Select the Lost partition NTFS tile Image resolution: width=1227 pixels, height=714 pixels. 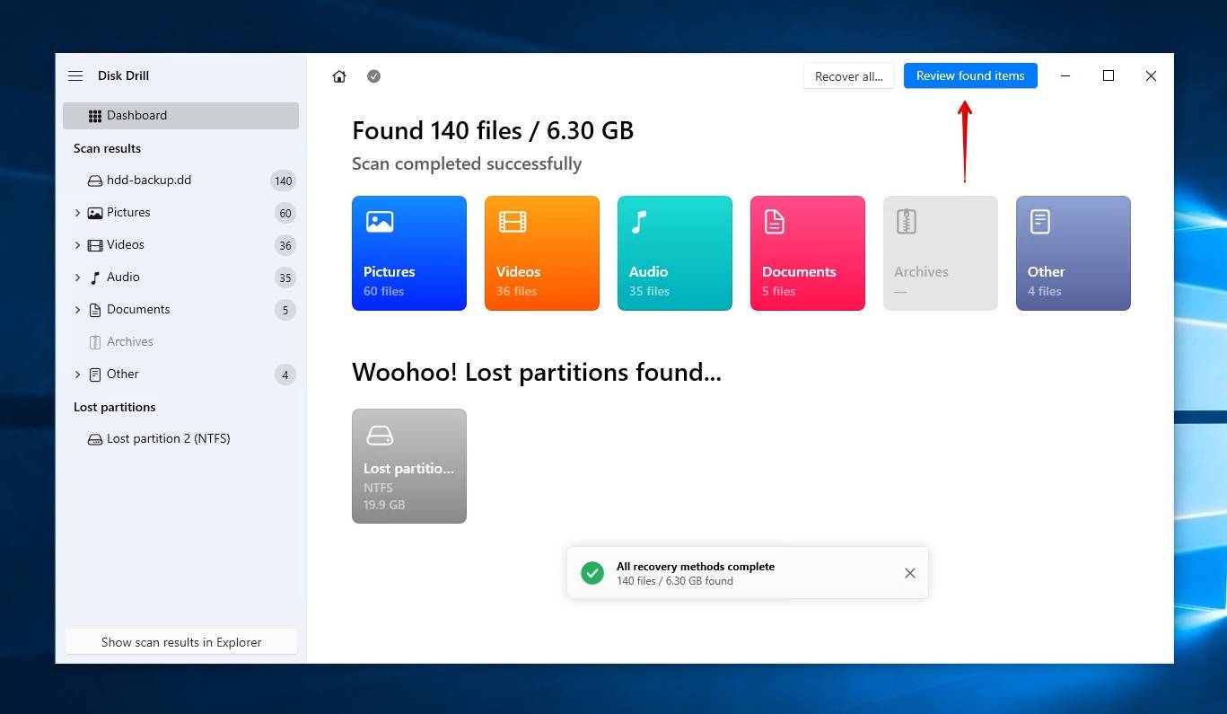point(408,465)
